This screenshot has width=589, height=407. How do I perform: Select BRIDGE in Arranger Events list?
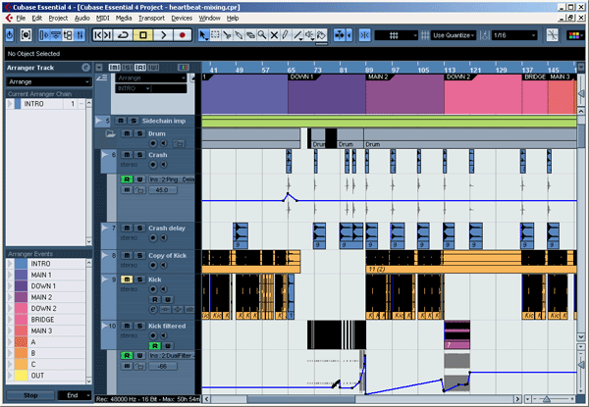pos(41,319)
